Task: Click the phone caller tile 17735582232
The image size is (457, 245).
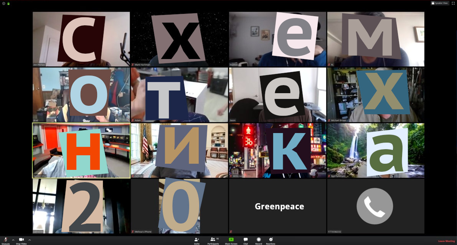Action: 375,206
